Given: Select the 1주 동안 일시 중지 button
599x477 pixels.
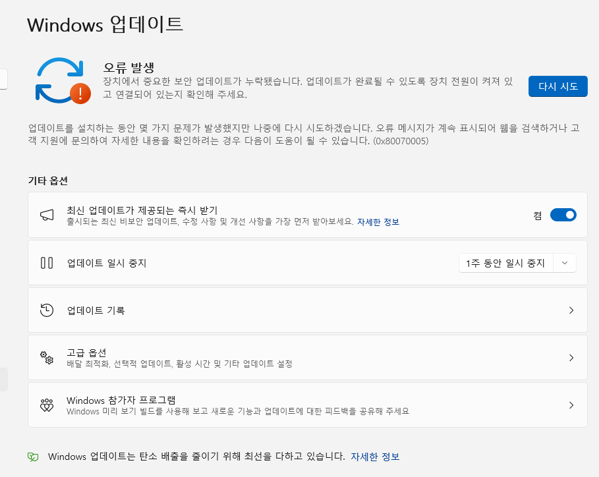Looking at the screenshot, I should [x=505, y=263].
